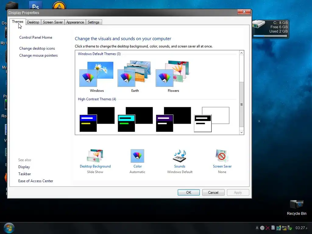Screen dimensions: 312x234
Task: Click the Cancel button
Action: coord(213,193)
